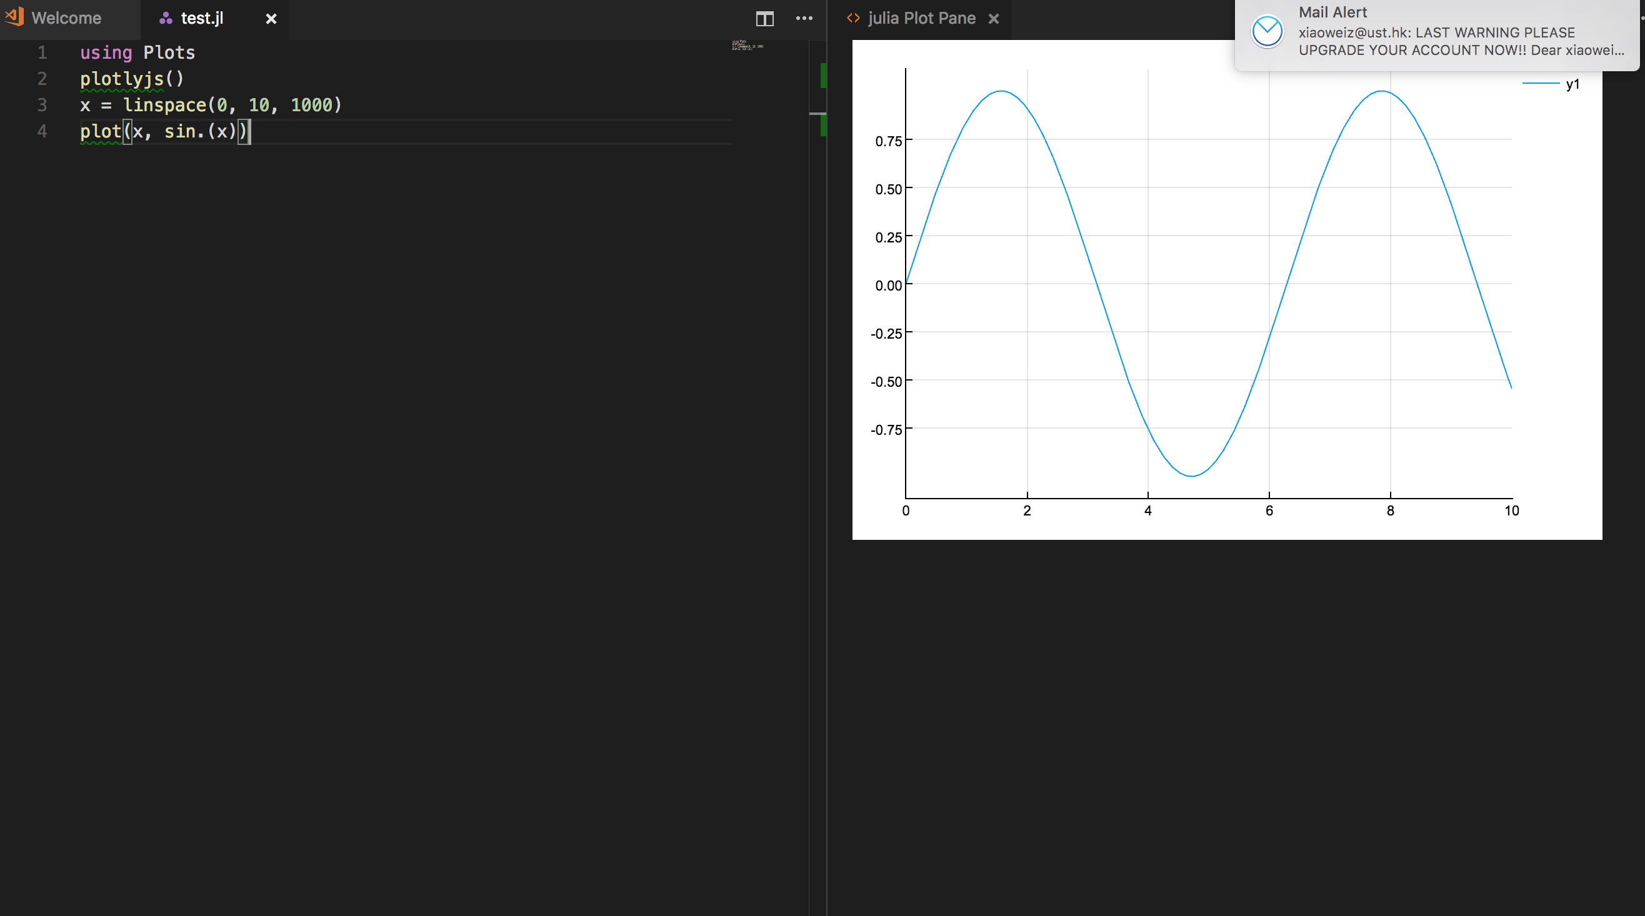
Task: Switch to the test.jl tab
Action: (201, 18)
